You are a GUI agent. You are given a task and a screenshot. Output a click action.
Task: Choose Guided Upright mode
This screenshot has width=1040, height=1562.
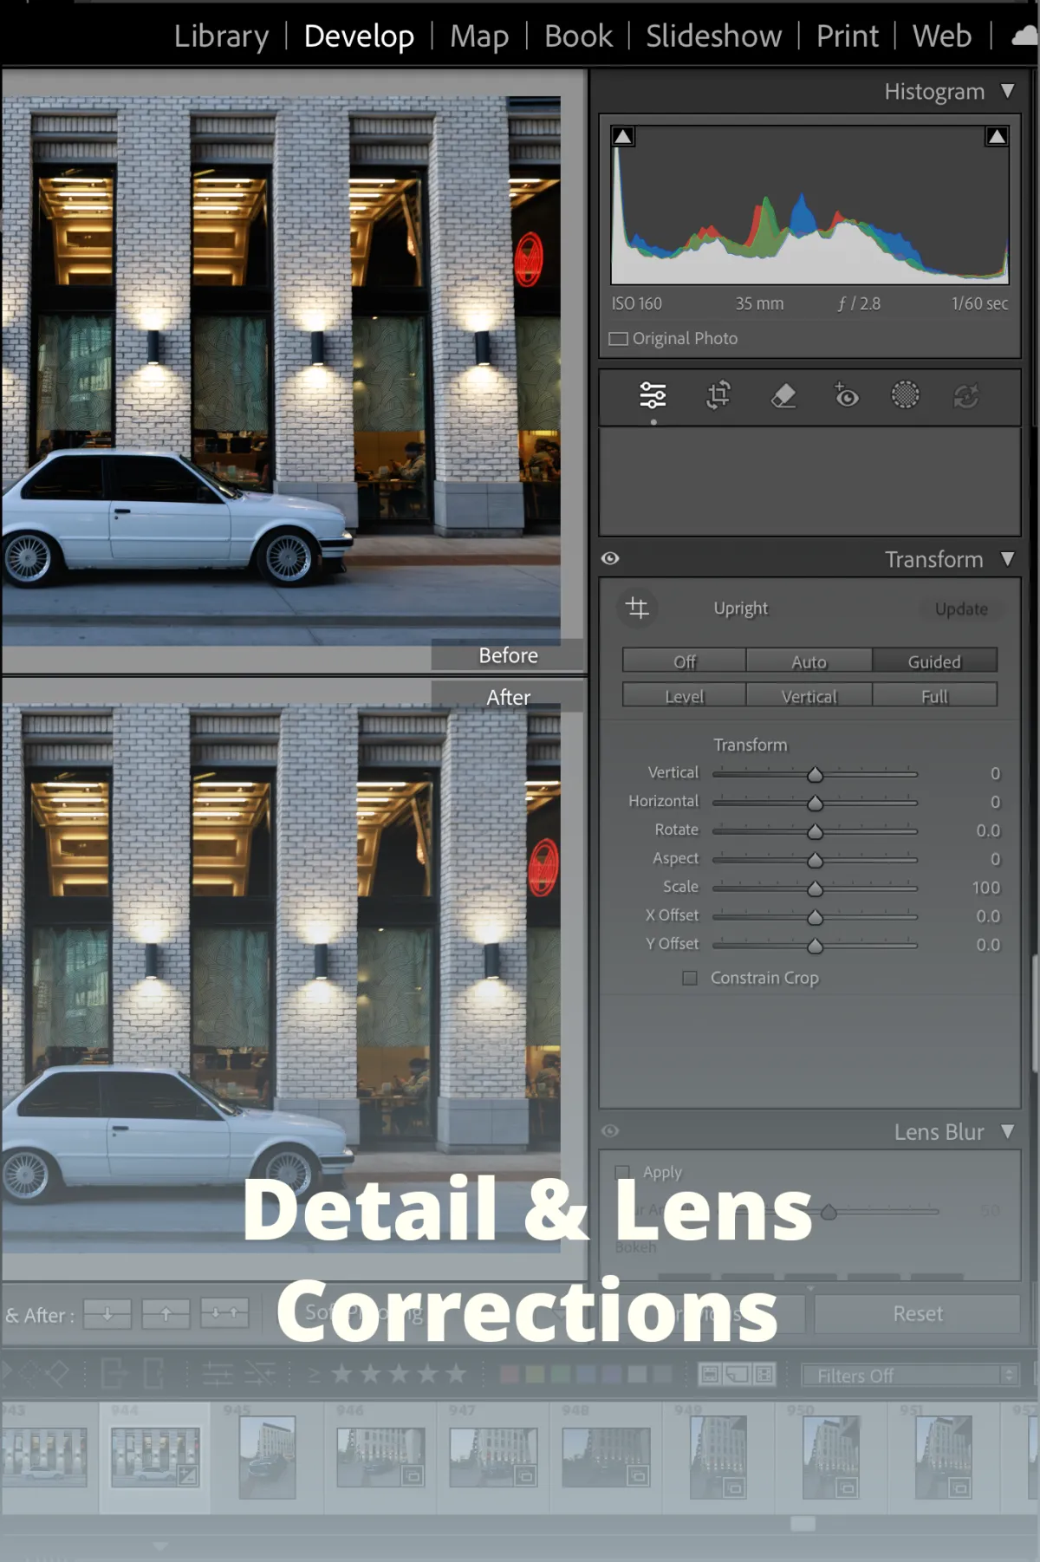click(x=934, y=661)
